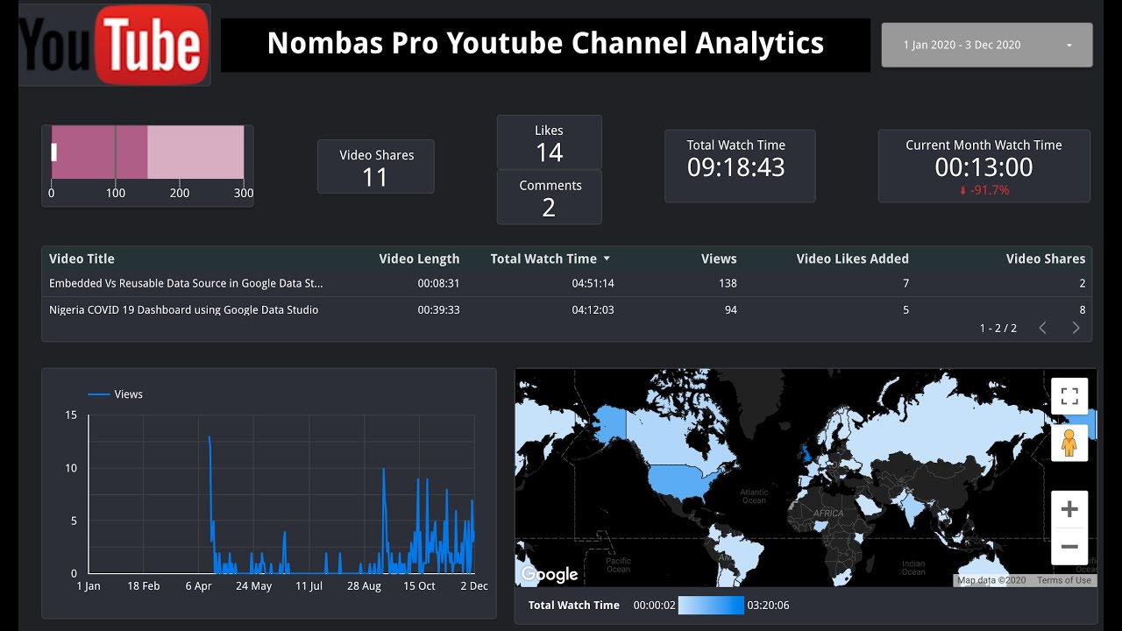
Task: Select the Embedded Vs Reusable Data Source row
Action: (567, 283)
